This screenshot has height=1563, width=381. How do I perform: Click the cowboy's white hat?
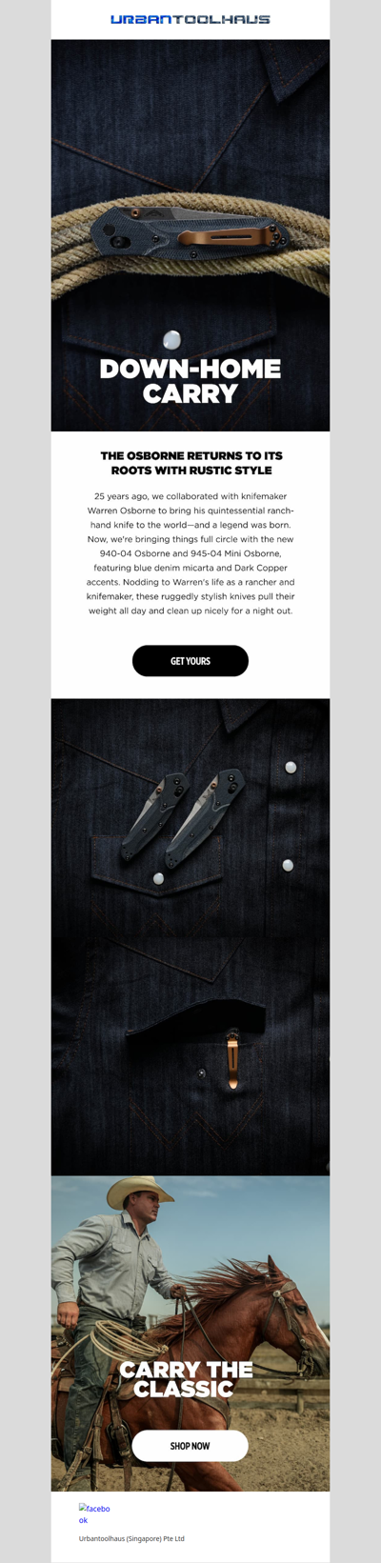[140, 1192]
